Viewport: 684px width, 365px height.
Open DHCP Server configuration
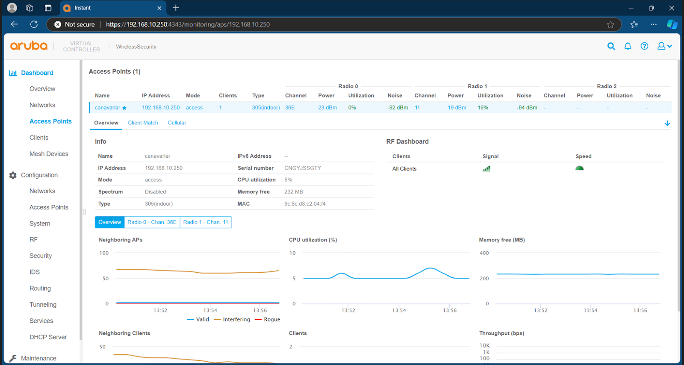(48, 337)
